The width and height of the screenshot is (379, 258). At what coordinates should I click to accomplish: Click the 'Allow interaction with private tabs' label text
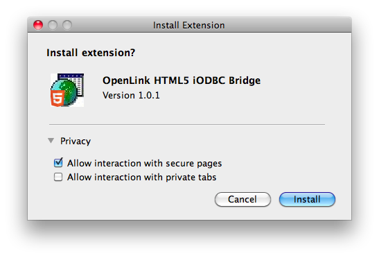(x=141, y=177)
